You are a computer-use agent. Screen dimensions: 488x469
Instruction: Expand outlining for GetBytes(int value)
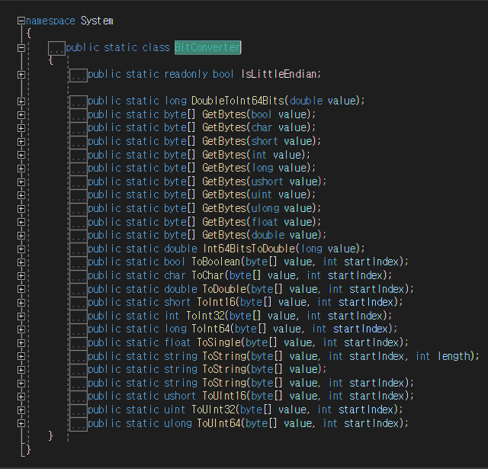click(21, 155)
